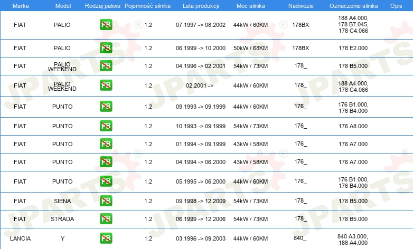Click 44kW / 60KM in the Lancia row
413x249 pixels.
pyautogui.click(x=250, y=238)
